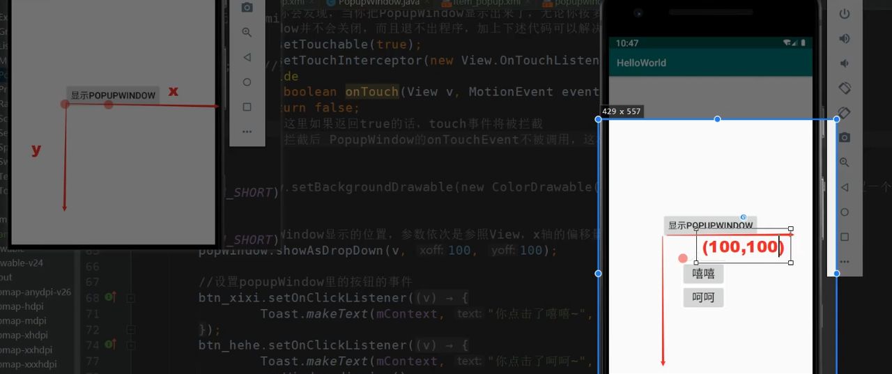Select the mipmap-xhdpi folder in project tree
892x374 pixels.
24,335
